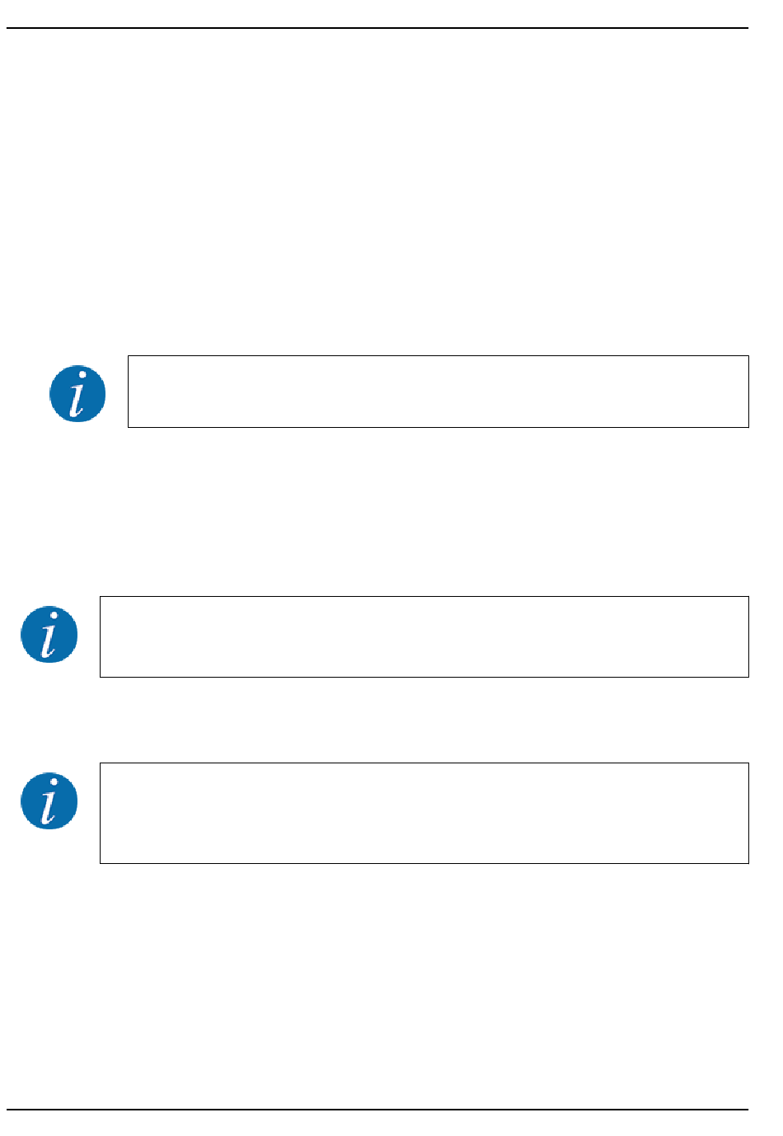Click inside the first empty note box
This screenshot has width=783, height=1136.
438,392
